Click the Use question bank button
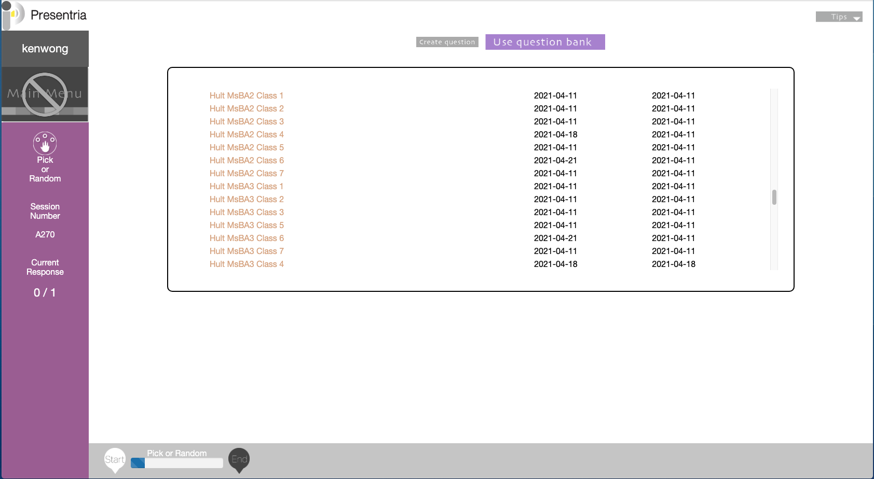This screenshot has height=479, width=874. pyautogui.click(x=545, y=42)
